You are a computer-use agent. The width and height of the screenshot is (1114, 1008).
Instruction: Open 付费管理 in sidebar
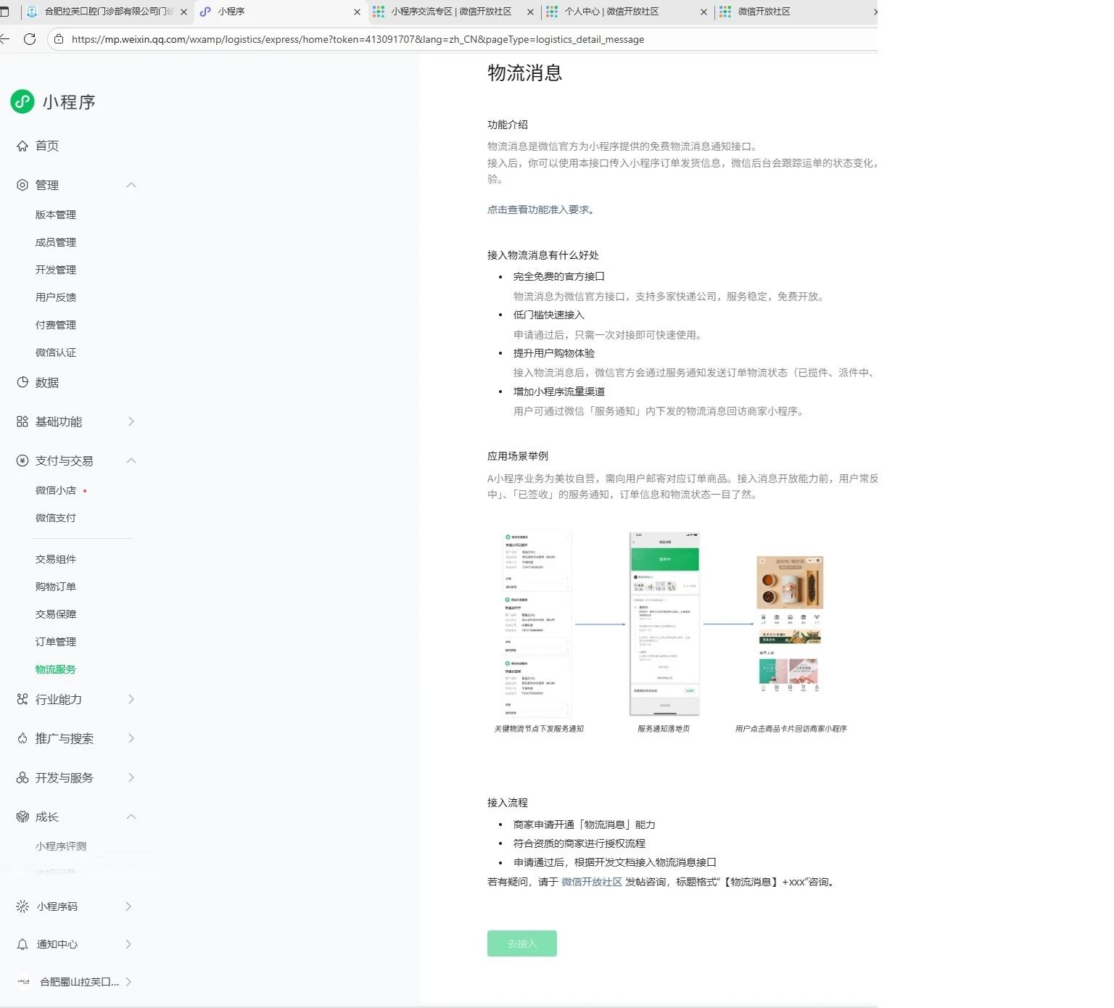click(x=56, y=325)
